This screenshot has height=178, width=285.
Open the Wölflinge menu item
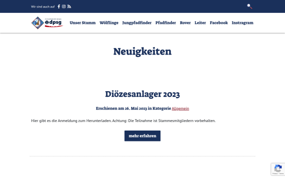click(x=109, y=23)
